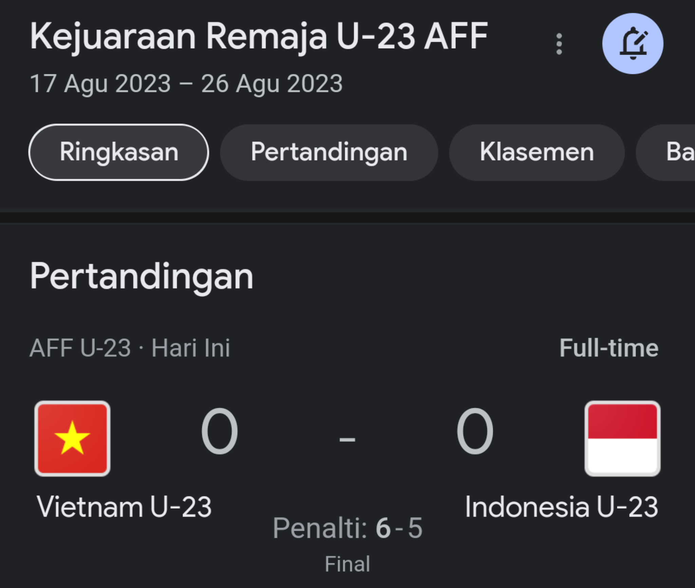
Task: Tap the notification bell icon
Action: (633, 44)
